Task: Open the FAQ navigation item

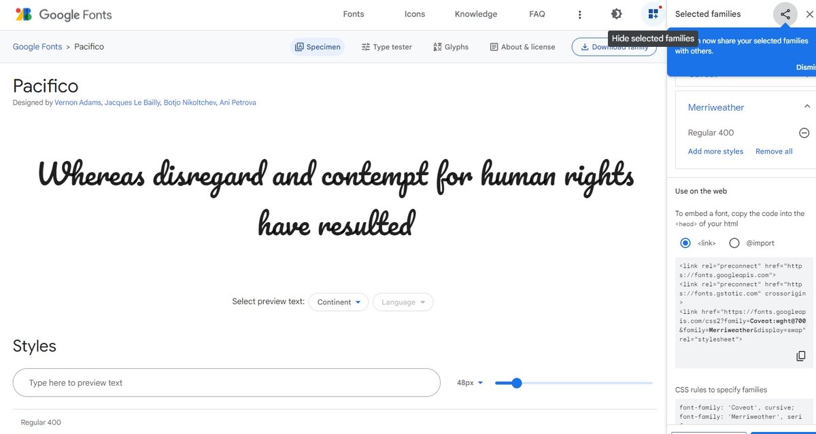Action: pos(537,14)
